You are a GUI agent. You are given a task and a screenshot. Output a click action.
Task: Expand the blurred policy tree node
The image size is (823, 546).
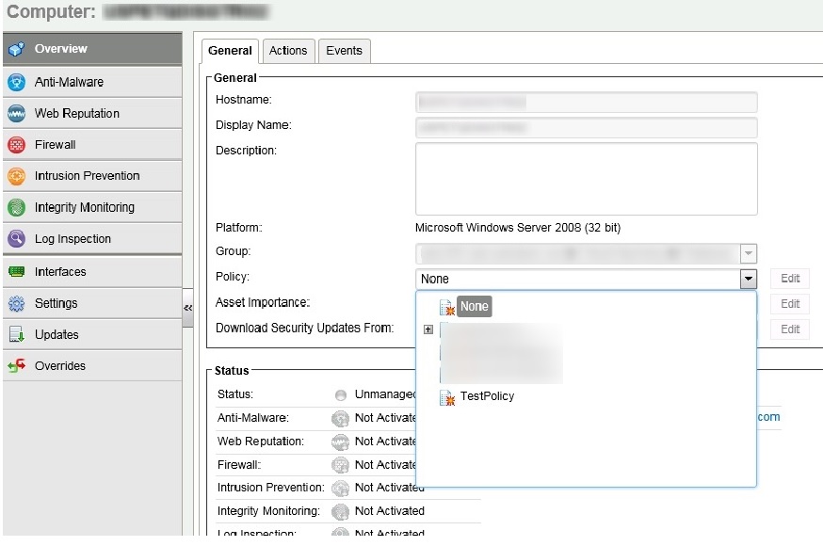tap(428, 329)
